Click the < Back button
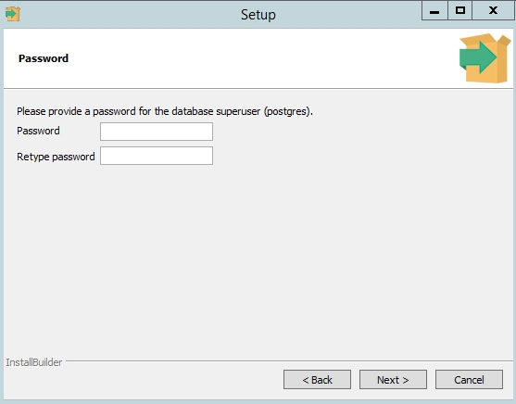516x404 pixels. (x=317, y=379)
